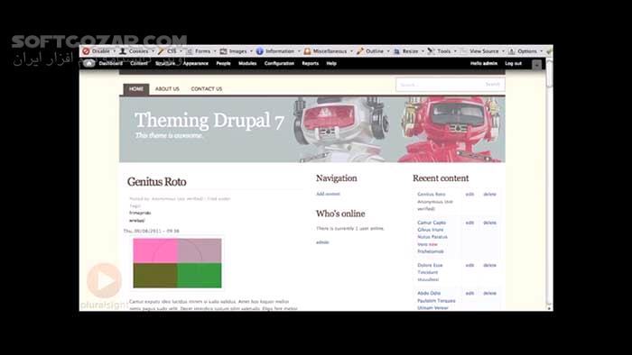The width and height of the screenshot is (632, 355).
Task: Click the blue Information icon
Action: point(260,51)
